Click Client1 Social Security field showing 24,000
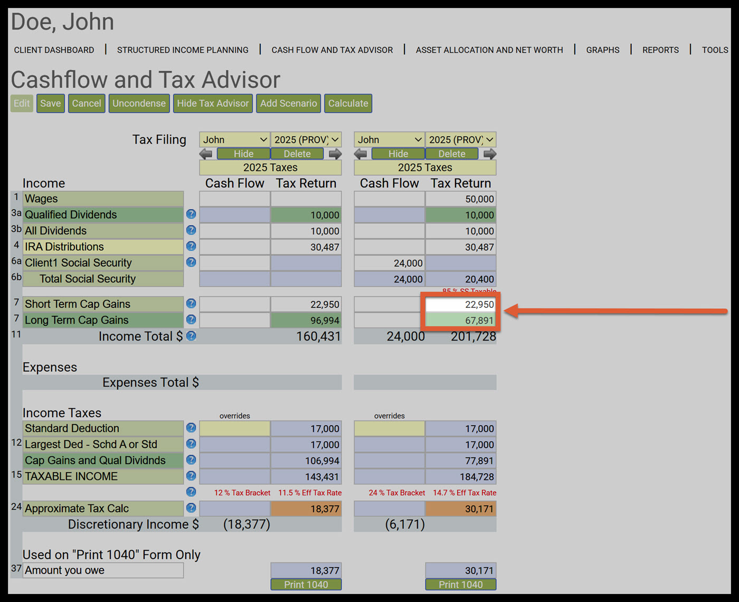The image size is (739, 602). [390, 263]
